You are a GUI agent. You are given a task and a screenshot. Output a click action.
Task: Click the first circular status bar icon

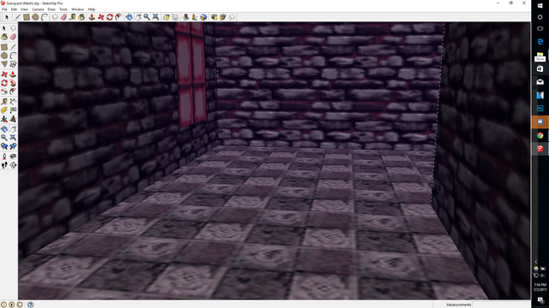pos(3,305)
